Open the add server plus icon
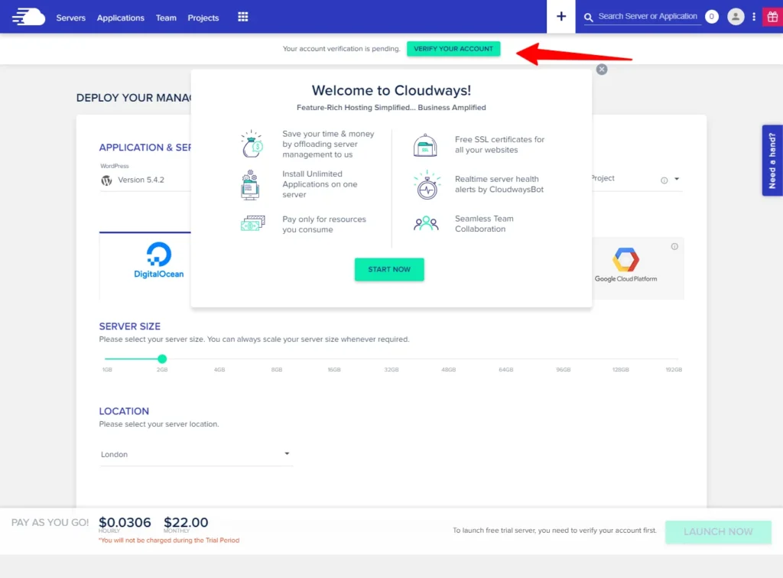The width and height of the screenshot is (783, 578). [x=562, y=16]
